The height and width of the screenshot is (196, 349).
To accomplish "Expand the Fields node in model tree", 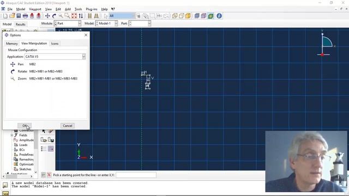I will coord(12,135).
